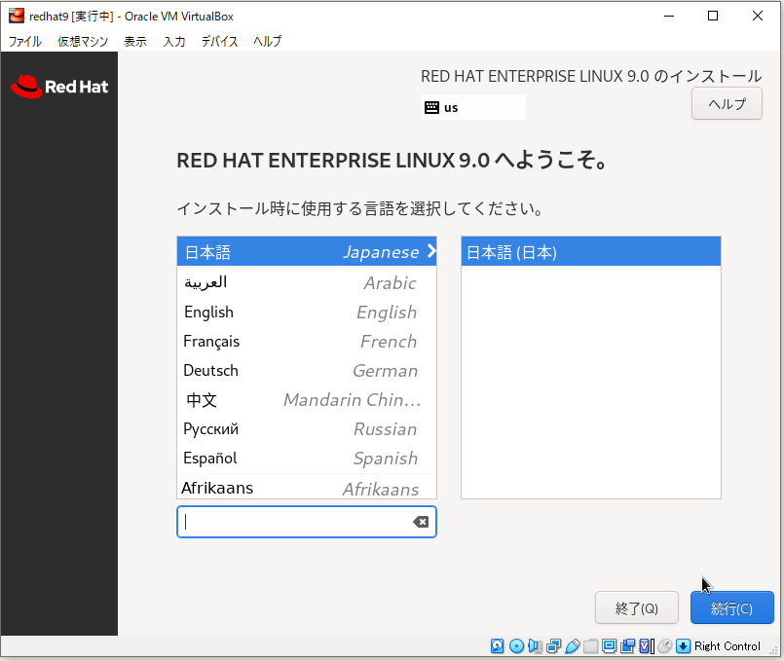Click the VirtualBox app icon in title bar
The height and width of the screenshot is (661, 784).
click(x=17, y=16)
